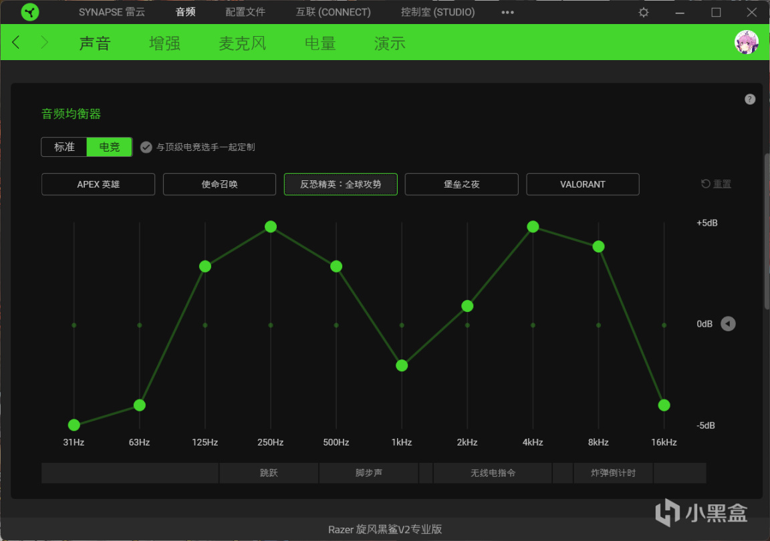Screen dimensions: 770x541
Task: Click the 炸弹倒计时 frequency range label
Action: (x=613, y=473)
